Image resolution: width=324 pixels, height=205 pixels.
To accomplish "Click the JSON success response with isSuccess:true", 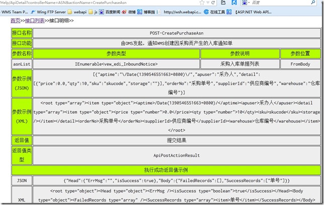I will point(177,180).
